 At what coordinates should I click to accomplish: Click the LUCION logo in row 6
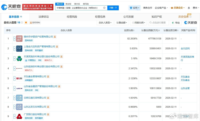tap(19, 88)
